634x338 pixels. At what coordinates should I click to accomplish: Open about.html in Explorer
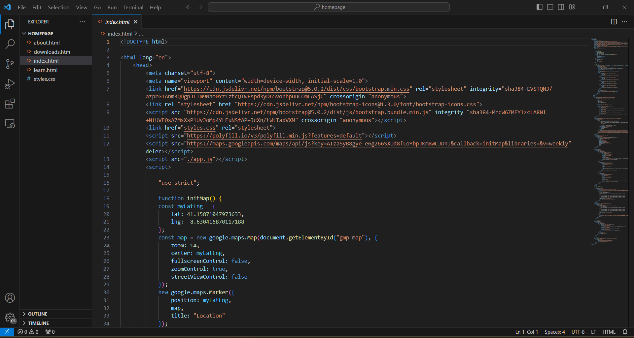[x=56, y=43]
